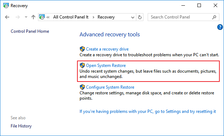224x136 pixels.
Task: Click shield icon beside Create a recovery drive
Action: (82, 49)
